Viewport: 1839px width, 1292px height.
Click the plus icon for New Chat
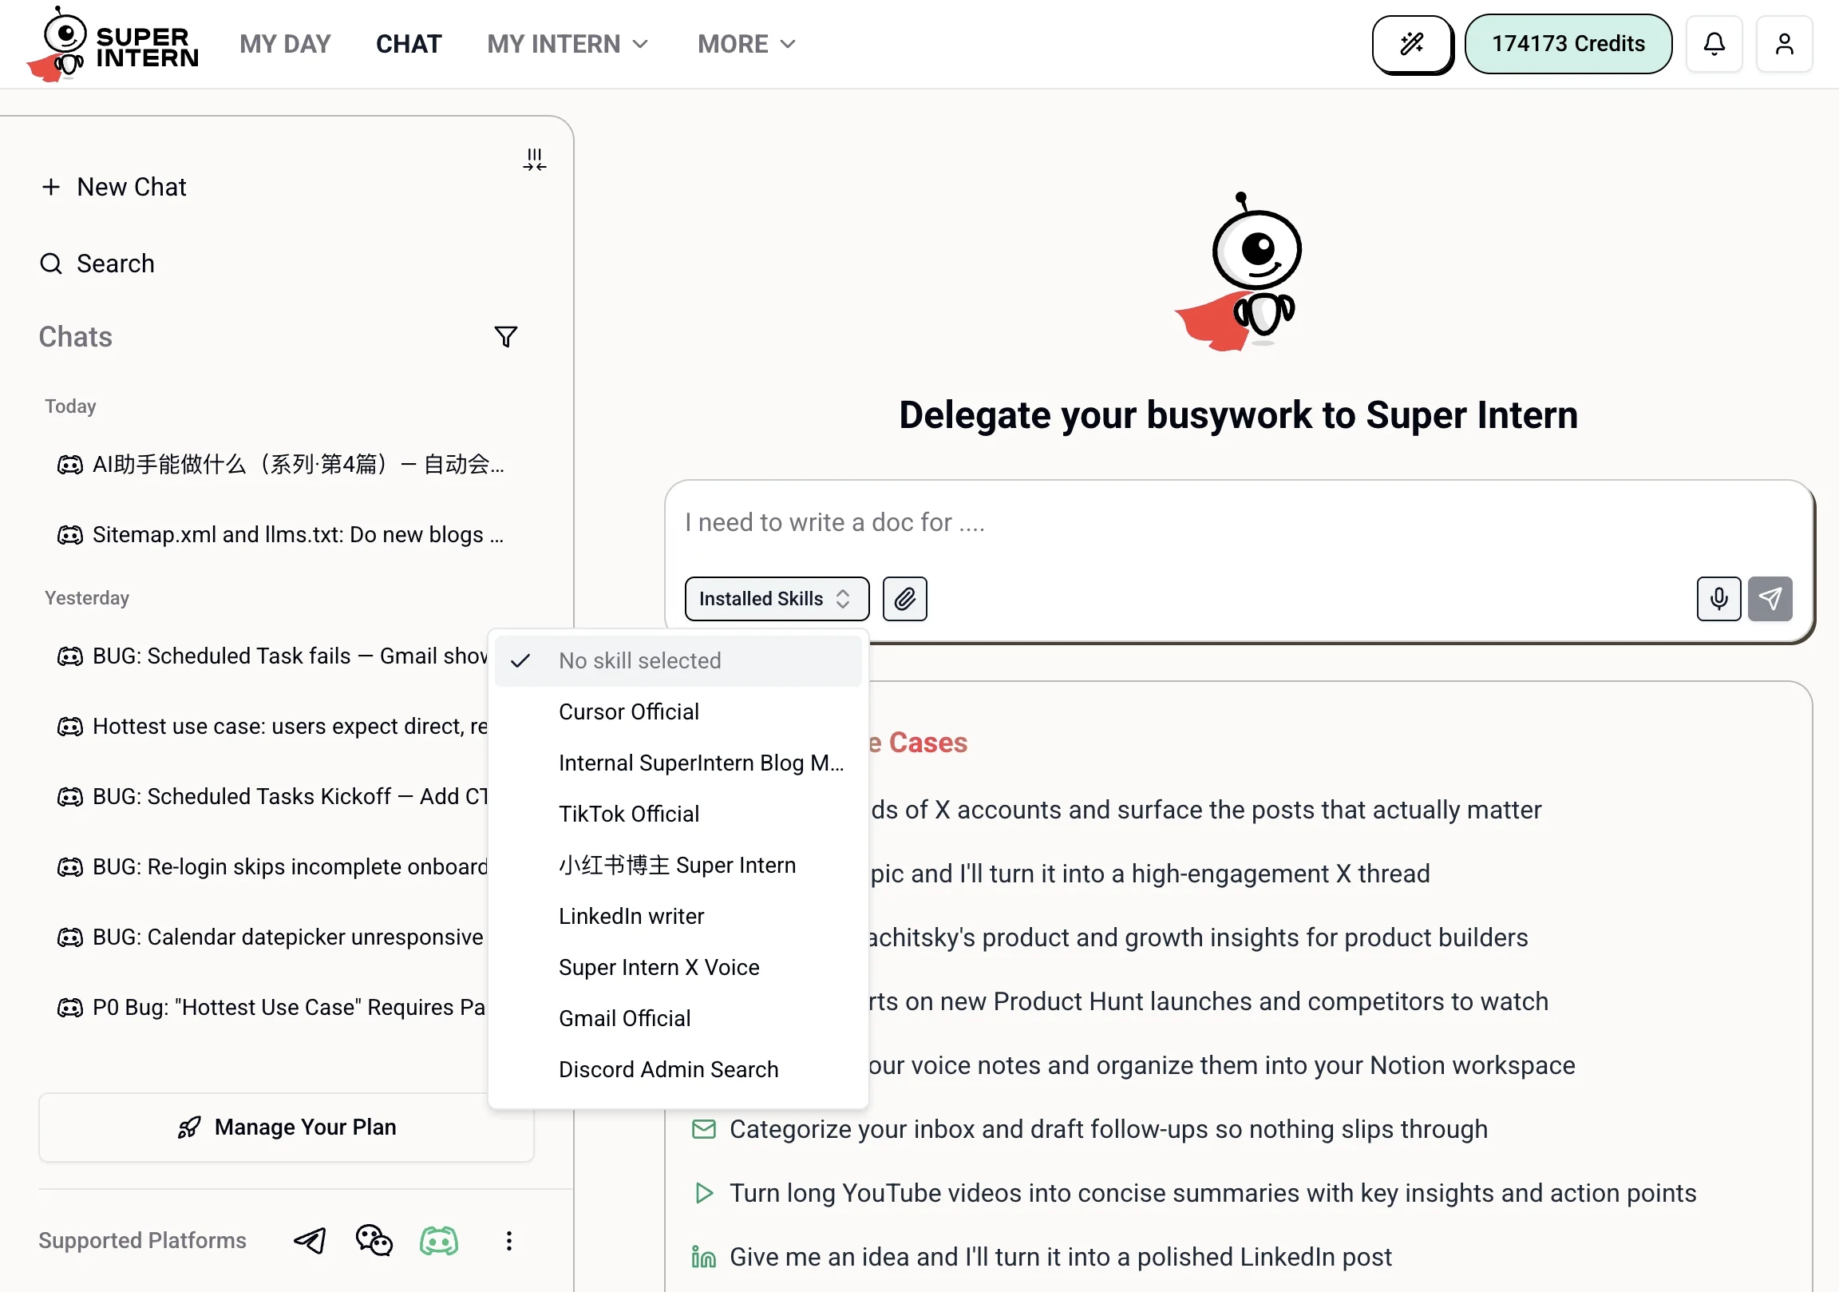51,187
